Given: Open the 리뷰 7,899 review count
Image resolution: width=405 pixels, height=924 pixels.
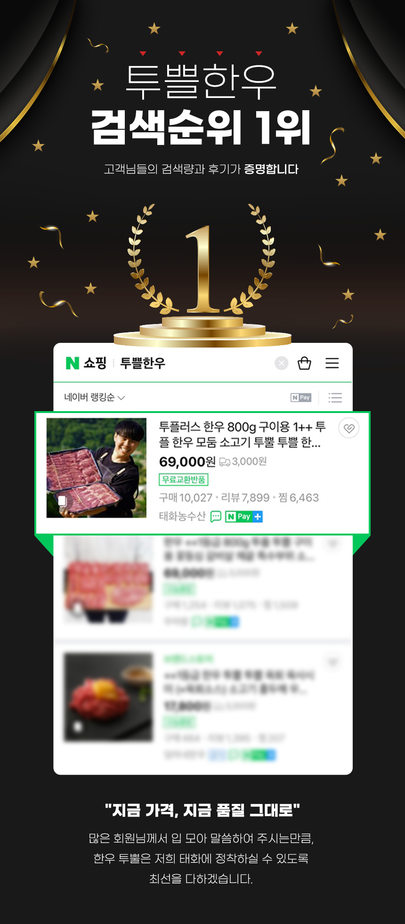Looking at the screenshot, I should 245,498.
